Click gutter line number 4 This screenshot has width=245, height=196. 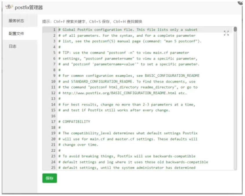54,47
